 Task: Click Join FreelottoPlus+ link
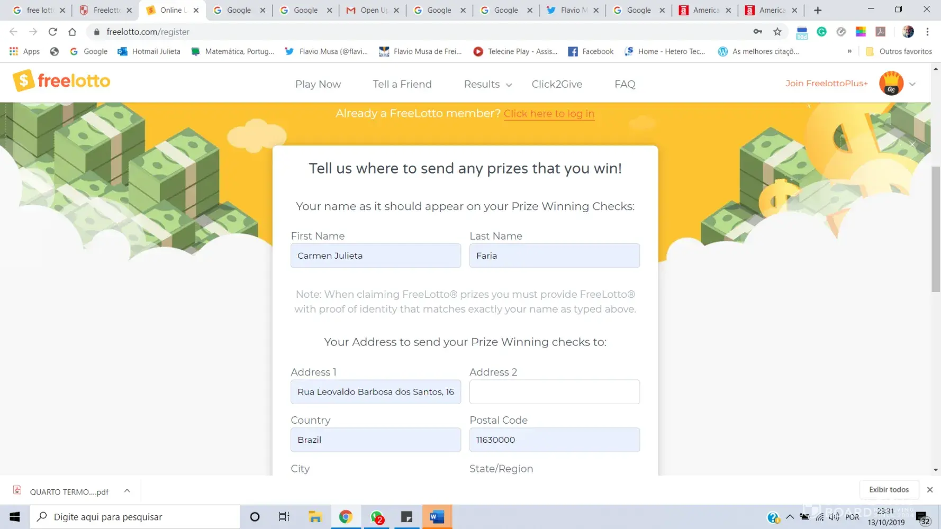tap(827, 83)
